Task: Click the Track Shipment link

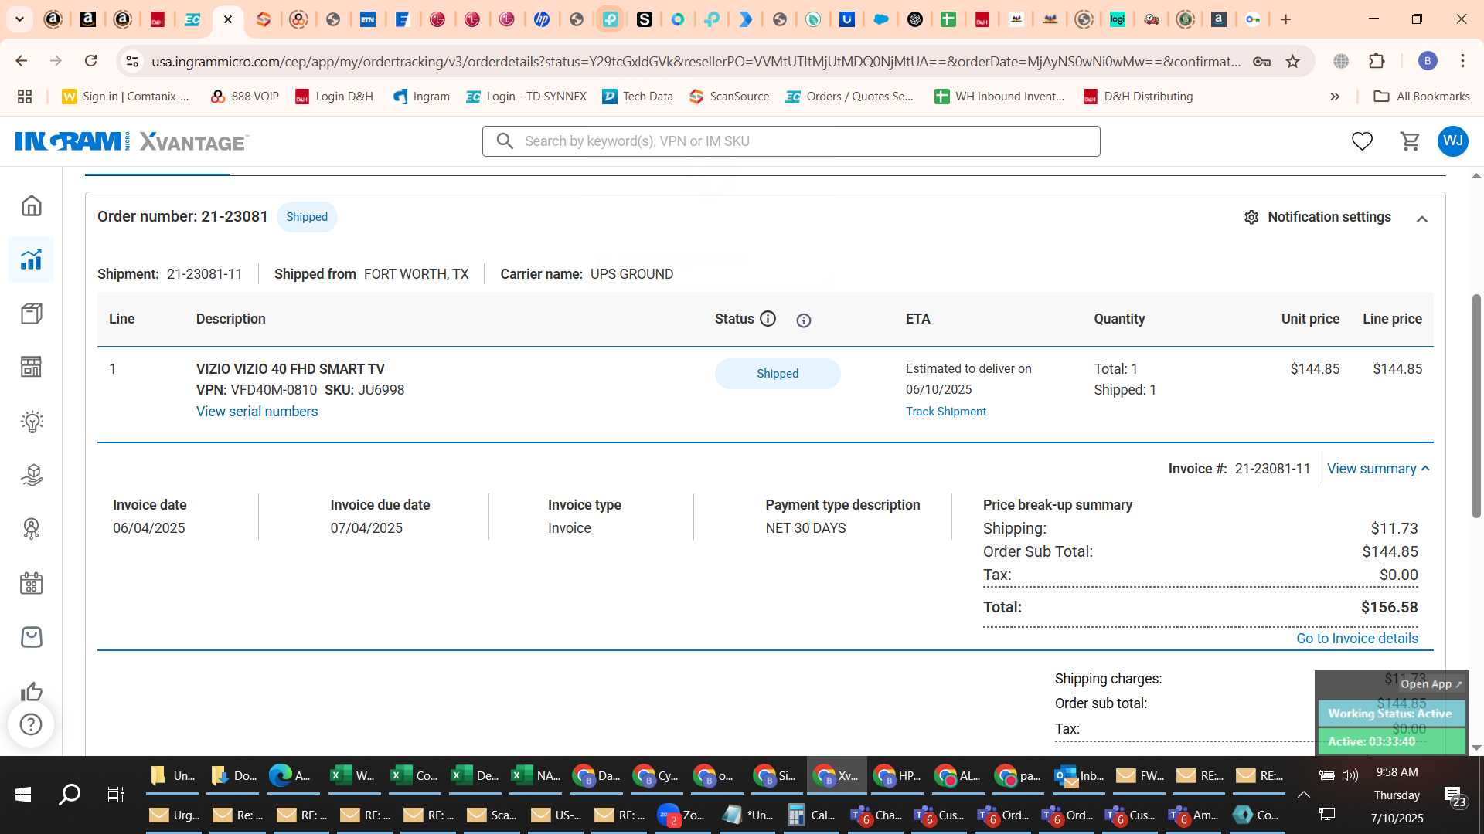Action: pyautogui.click(x=946, y=412)
